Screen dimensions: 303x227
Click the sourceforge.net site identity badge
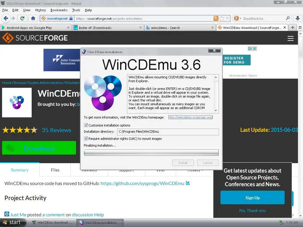[x=57, y=19]
